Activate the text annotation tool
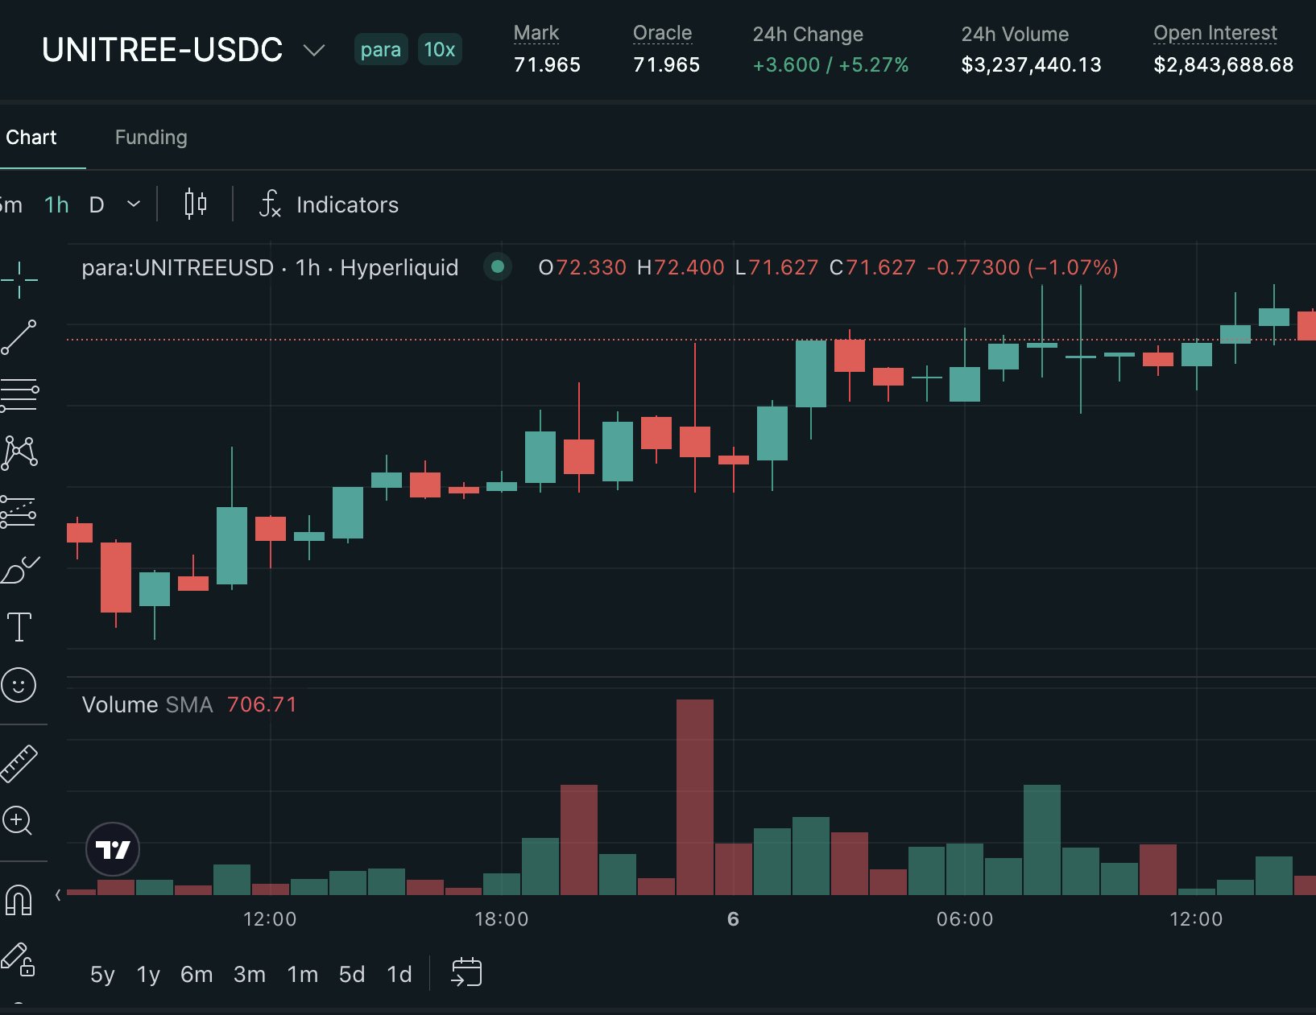 19,626
